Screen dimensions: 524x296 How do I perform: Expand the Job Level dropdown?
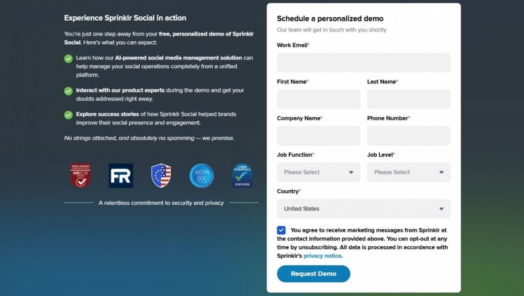click(408, 172)
